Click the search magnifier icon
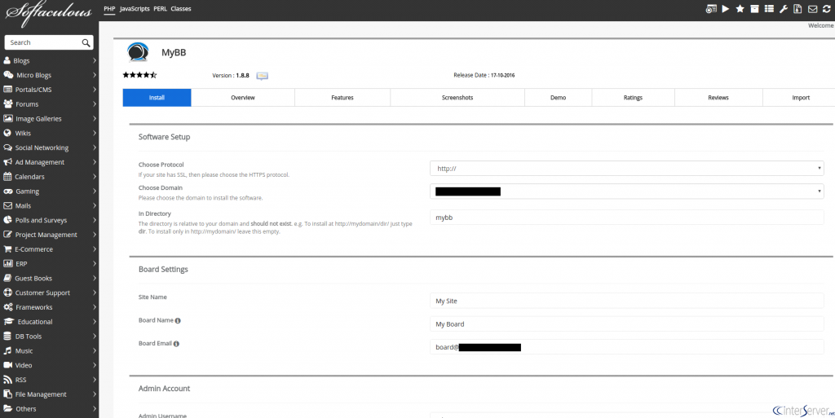This screenshot has height=418, width=835. [x=86, y=42]
